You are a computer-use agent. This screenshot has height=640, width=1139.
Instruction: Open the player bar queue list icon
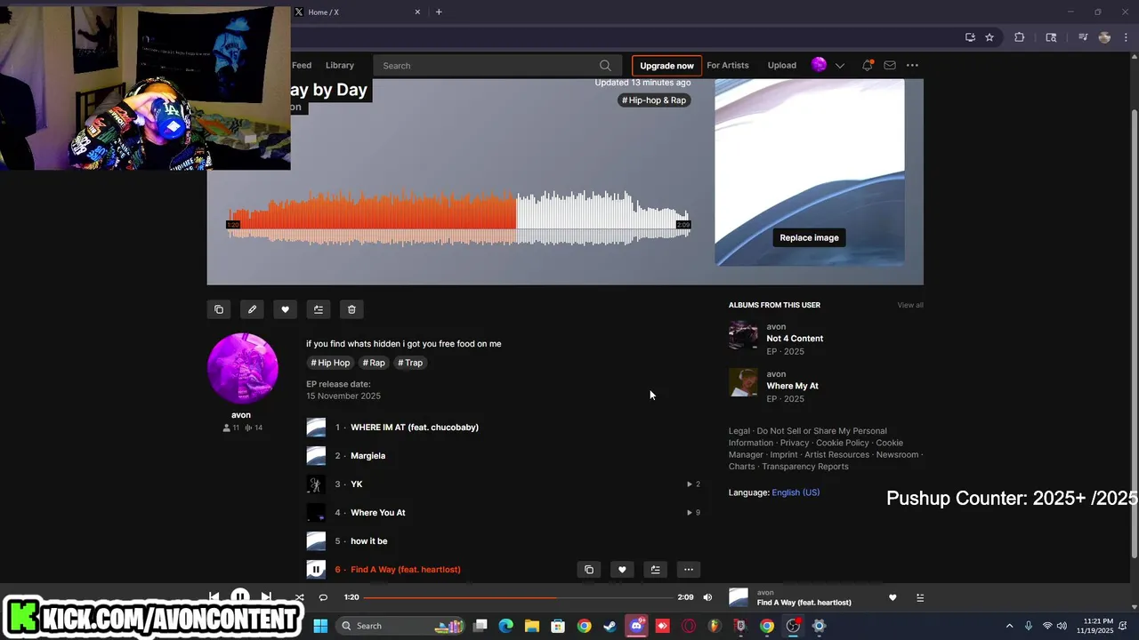click(920, 597)
